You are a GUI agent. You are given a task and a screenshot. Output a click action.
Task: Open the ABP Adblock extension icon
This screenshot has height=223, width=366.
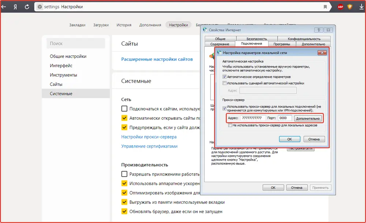pyautogui.click(x=340, y=7)
